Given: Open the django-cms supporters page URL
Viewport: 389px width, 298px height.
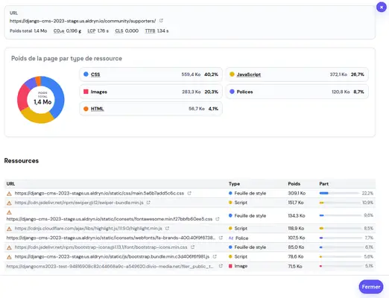Looking at the screenshot, I should tap(83, 21).
